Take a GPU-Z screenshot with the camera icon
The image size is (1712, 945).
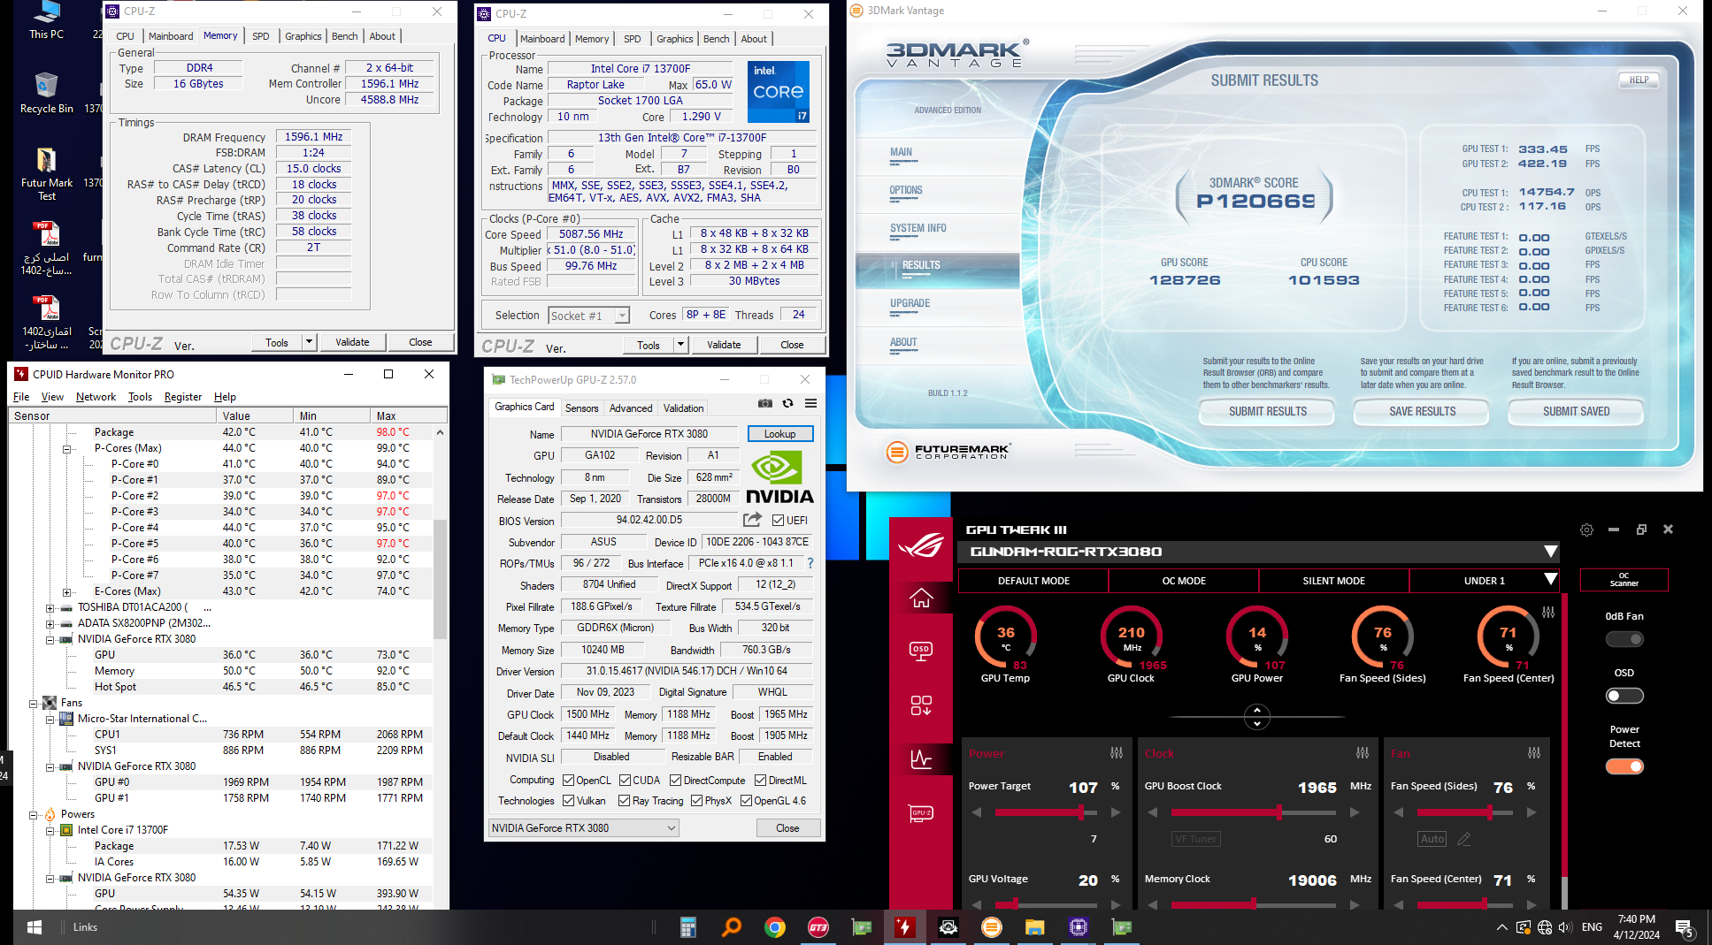pyautogui.click(x=765, y=403)
